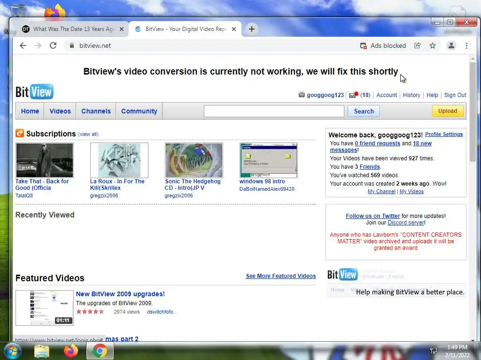Go back with the browser back arrow
The image size is (481, 360).
pyautogui.click(x=23, y=45)
